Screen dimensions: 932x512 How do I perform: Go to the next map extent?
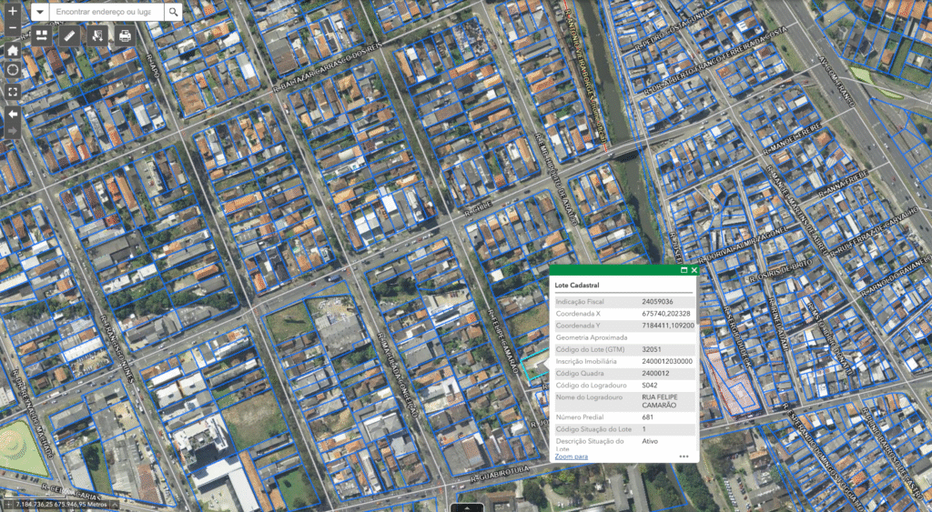click(13, 130)
